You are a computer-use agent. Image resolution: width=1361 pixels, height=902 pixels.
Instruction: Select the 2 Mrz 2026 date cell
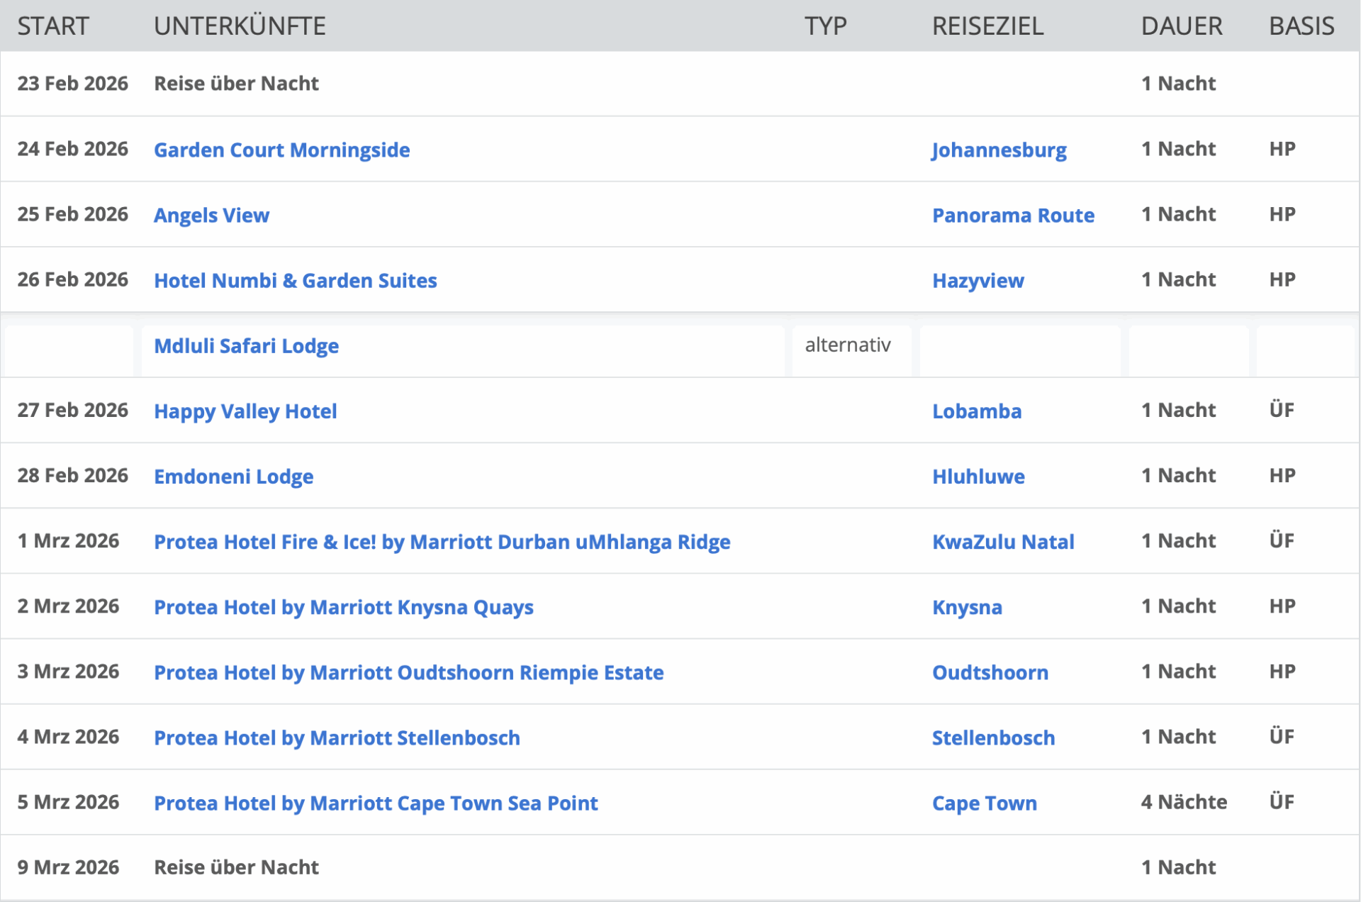(68, 606)
